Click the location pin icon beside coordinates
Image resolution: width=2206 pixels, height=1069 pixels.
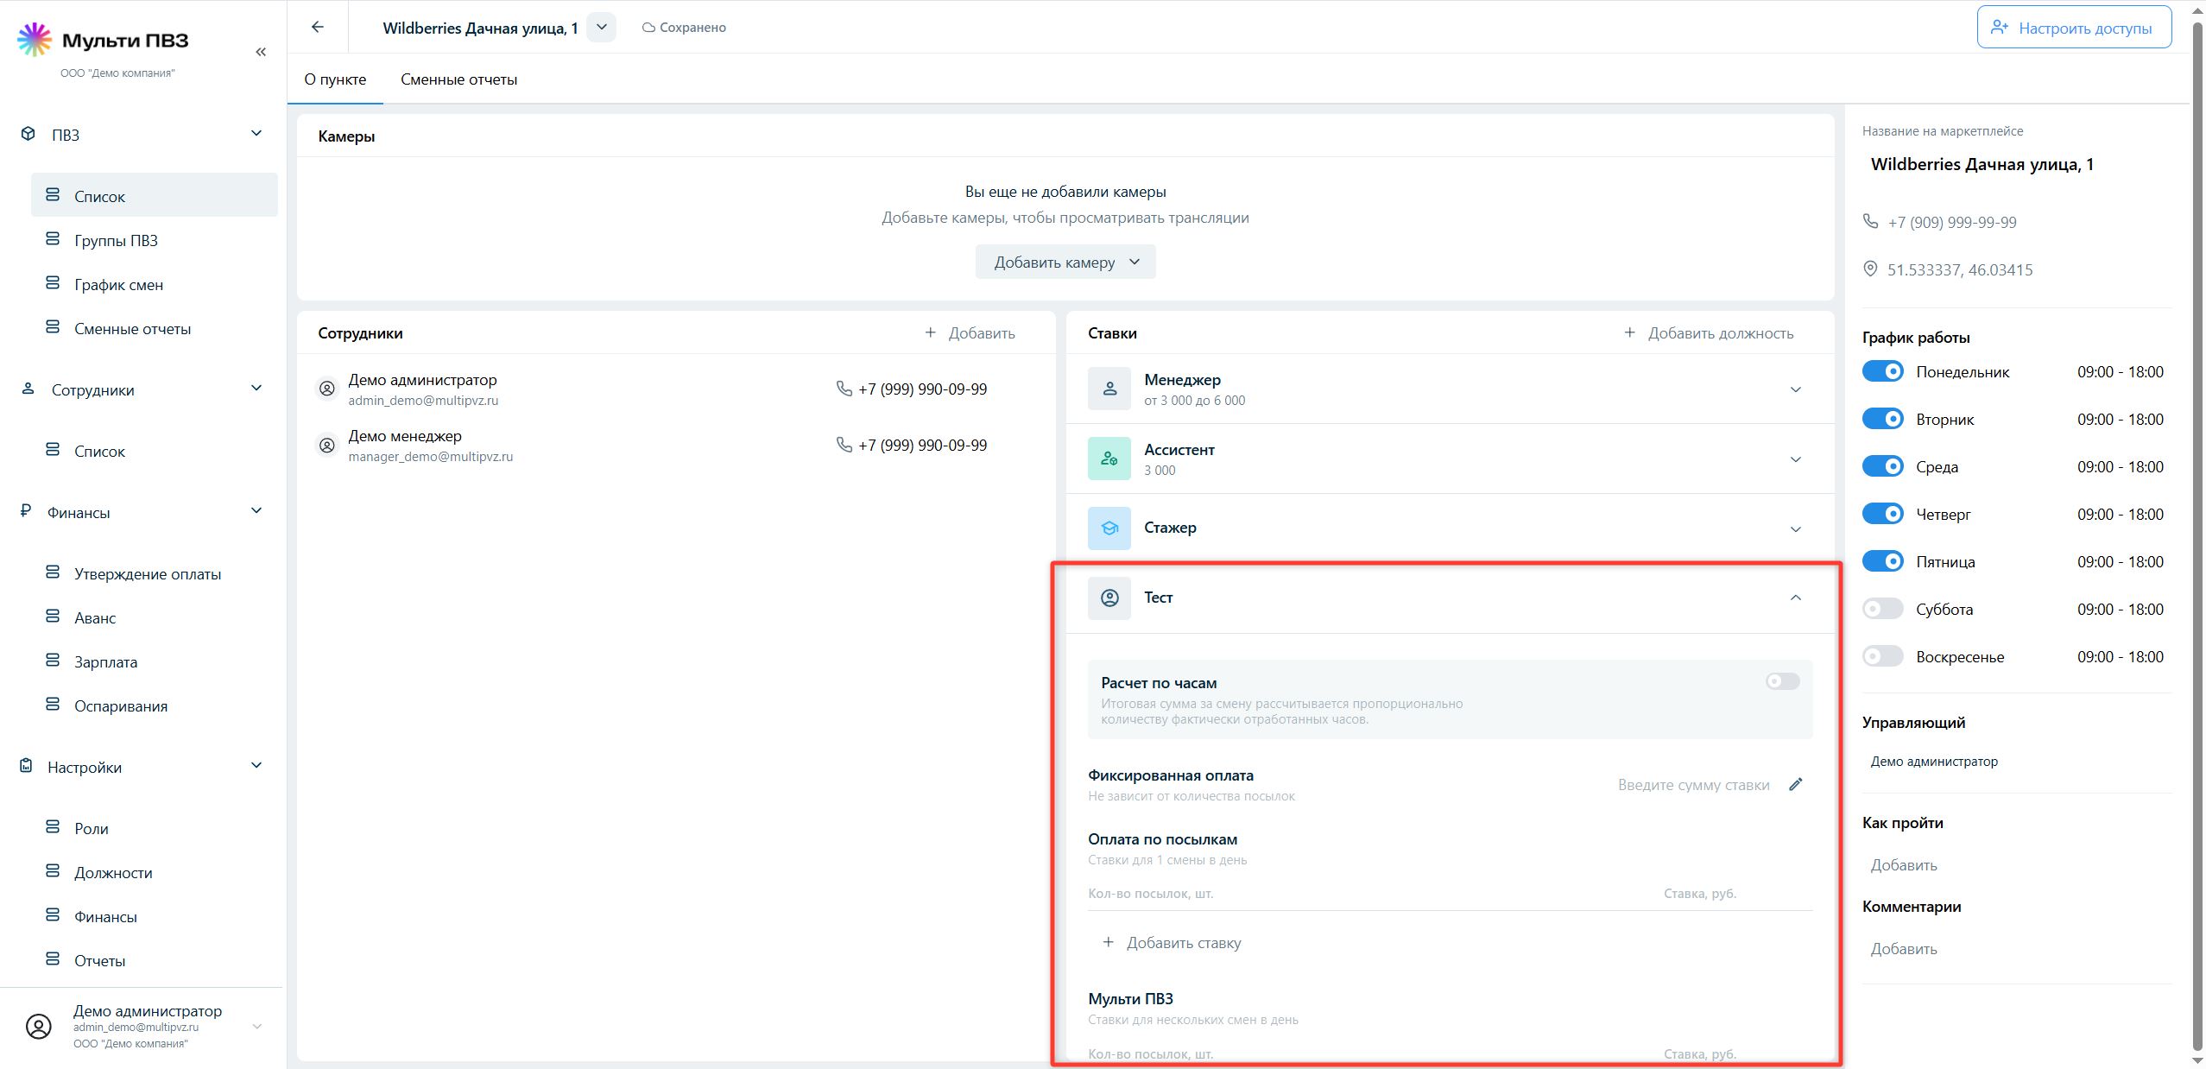pos(1870,269)
